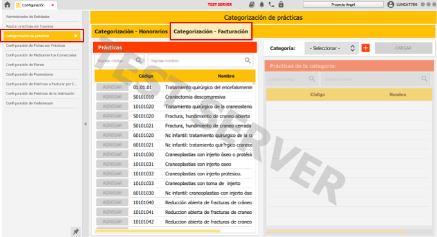The height and width of the screenshot is (237, 437).
Task: Click AGREGAR for code 10101032
Action: pos(112,173)
